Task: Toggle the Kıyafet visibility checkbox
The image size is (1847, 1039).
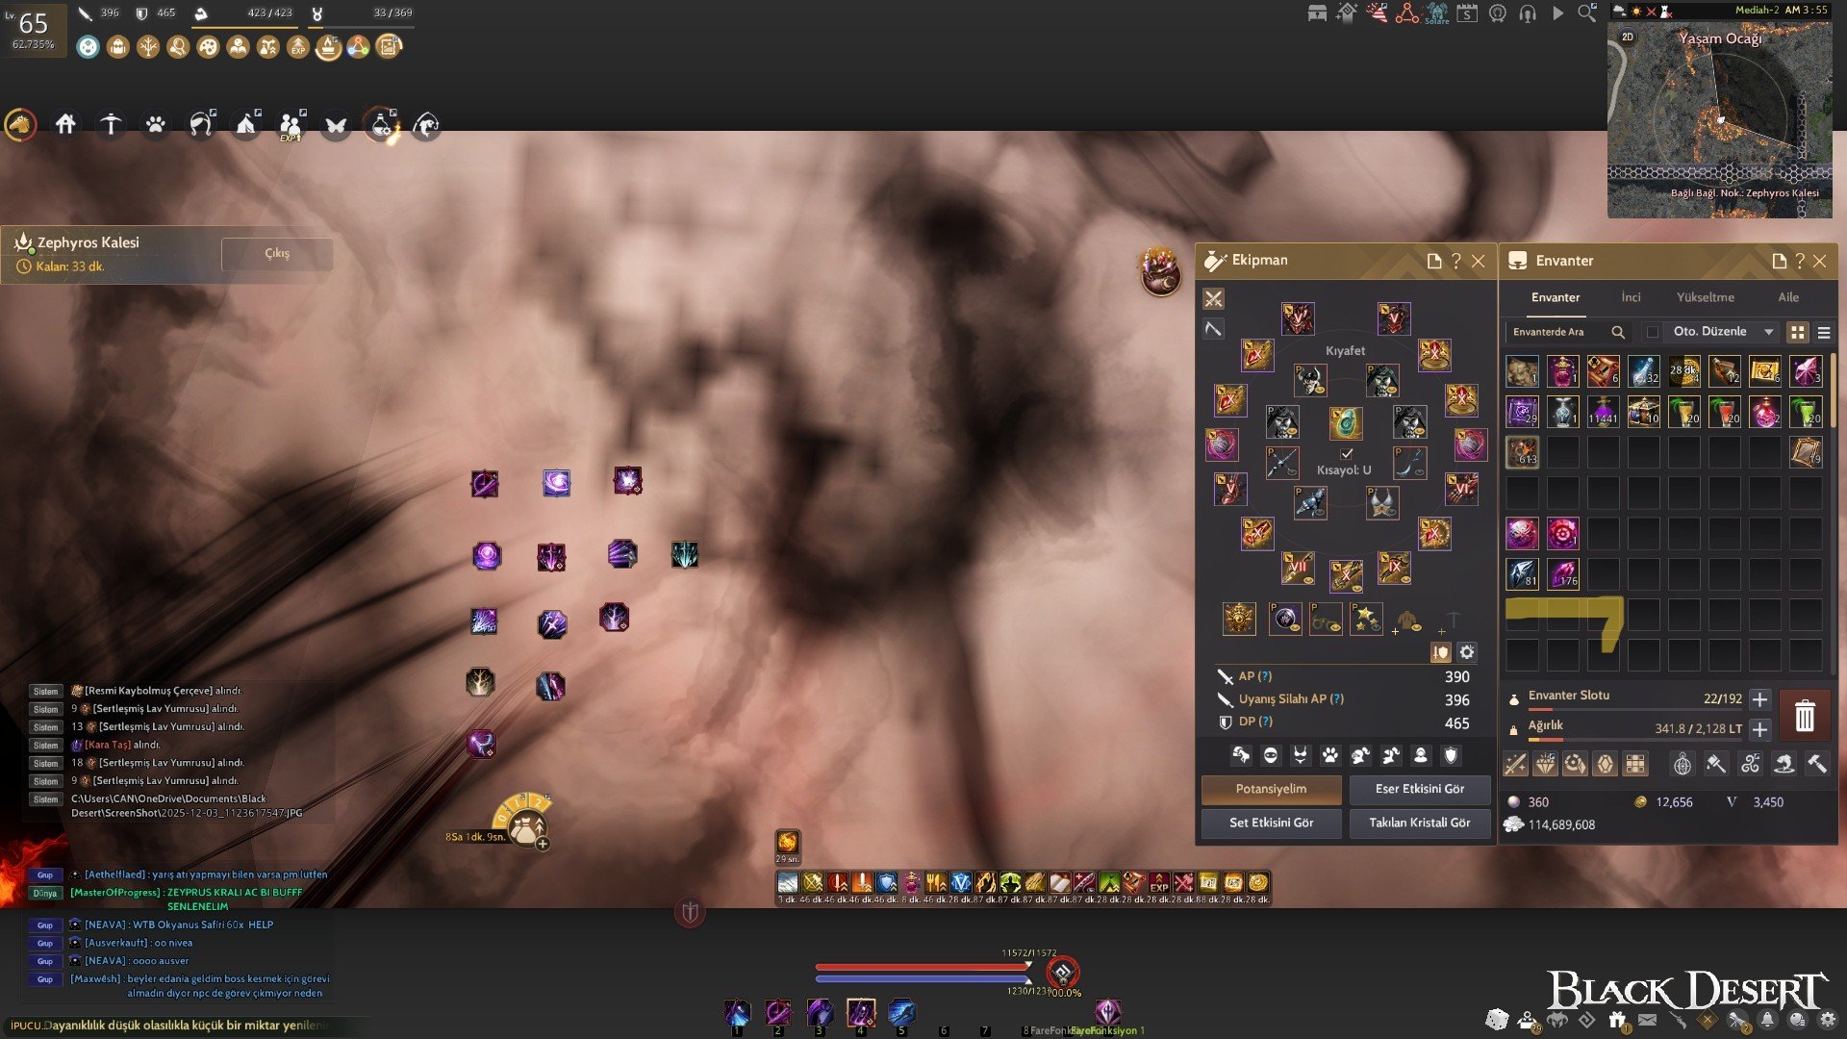Action: (1347, 453)
